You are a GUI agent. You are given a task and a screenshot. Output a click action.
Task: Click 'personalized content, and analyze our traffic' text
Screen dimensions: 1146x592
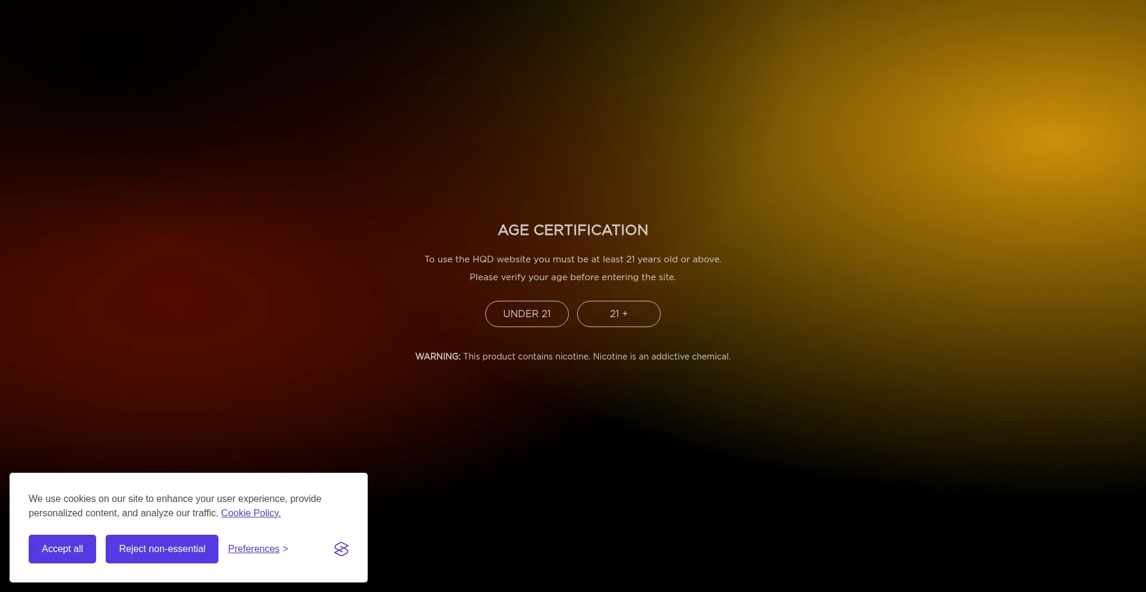point(123,513)
